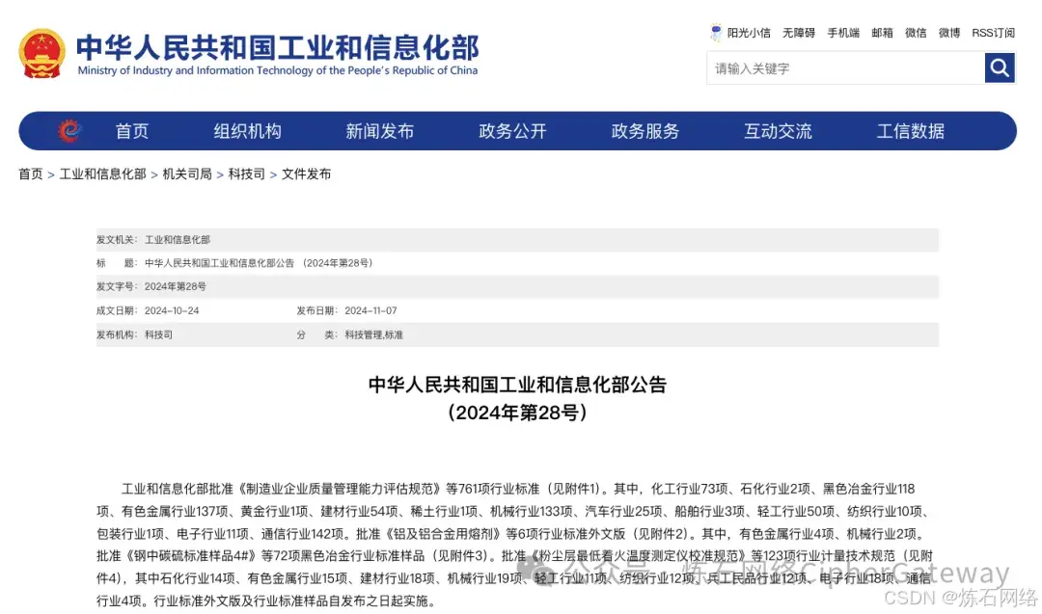Click the subtitle (2024年第28号) below heading
Viewport: 1042px width, 614px height.
(518, 413)
